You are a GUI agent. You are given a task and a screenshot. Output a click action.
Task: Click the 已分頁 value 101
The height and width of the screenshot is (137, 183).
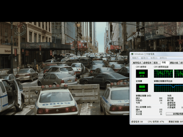click(161, 112)
